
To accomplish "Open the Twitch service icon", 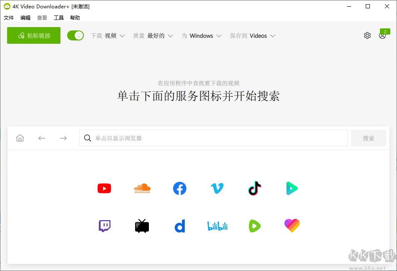I will coord(105,226).
